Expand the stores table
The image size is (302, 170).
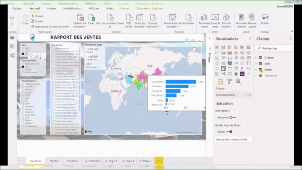pos(256,69)
